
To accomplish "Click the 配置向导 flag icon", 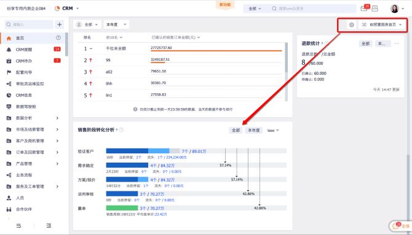I will [x=9, y=72].
